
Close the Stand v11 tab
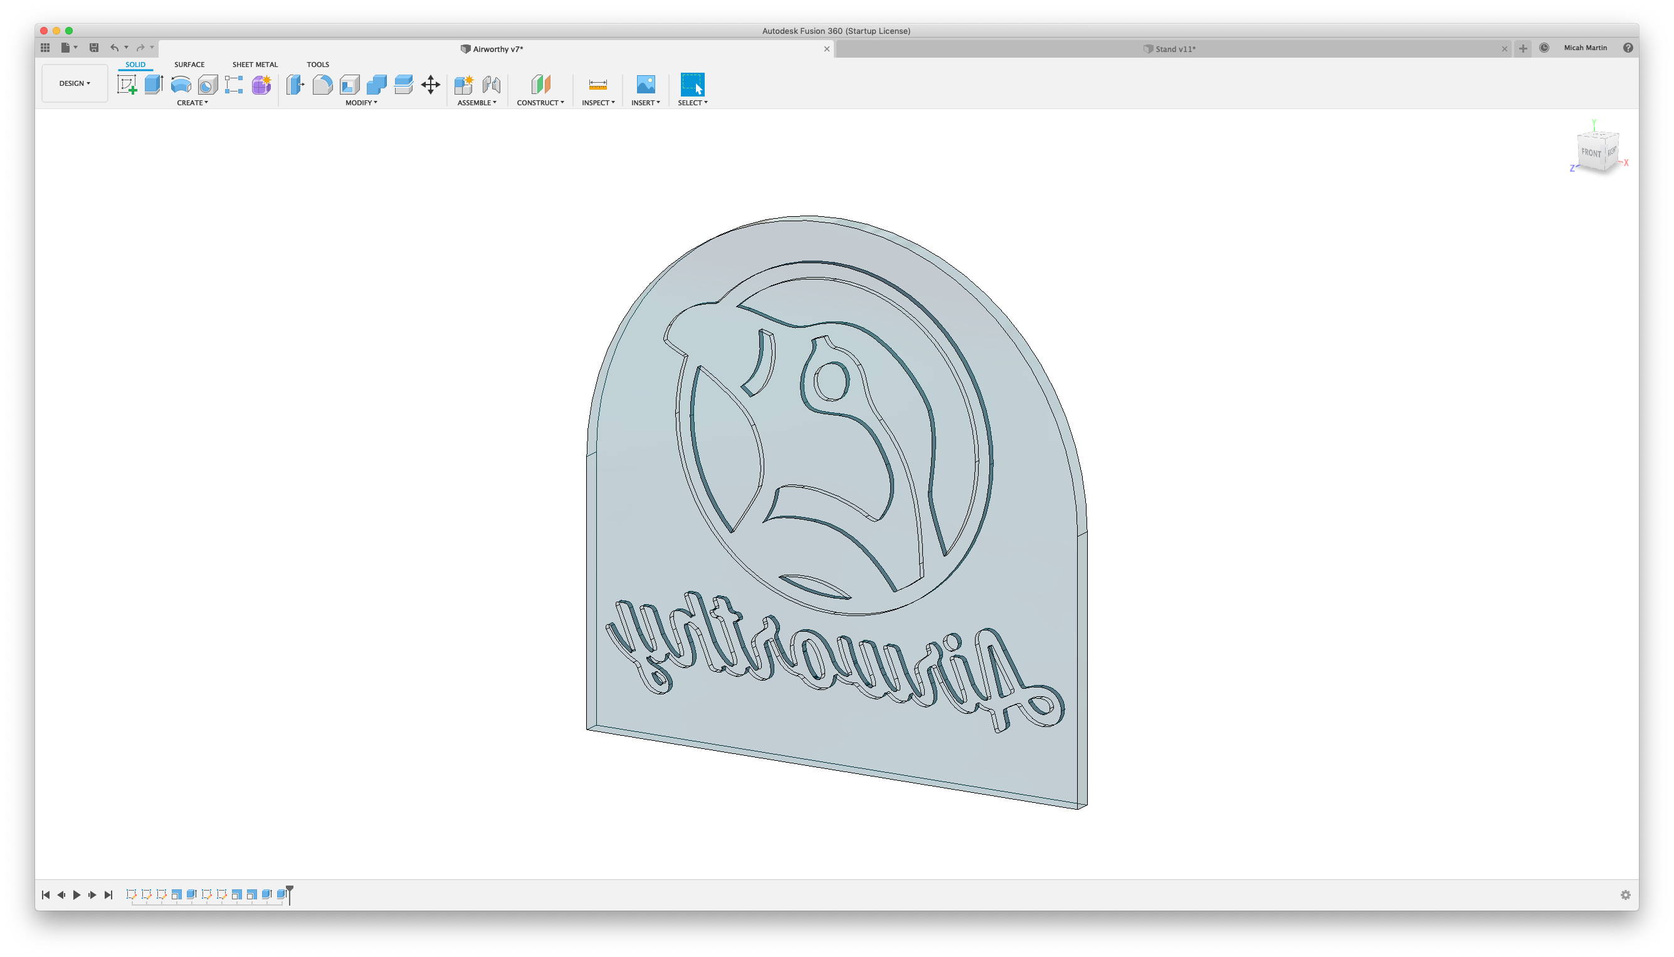tap(1504, 50)
